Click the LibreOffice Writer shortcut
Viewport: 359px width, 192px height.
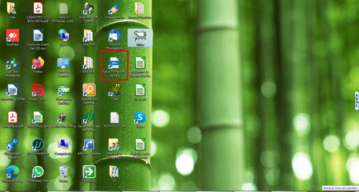(x=13, y=90)
